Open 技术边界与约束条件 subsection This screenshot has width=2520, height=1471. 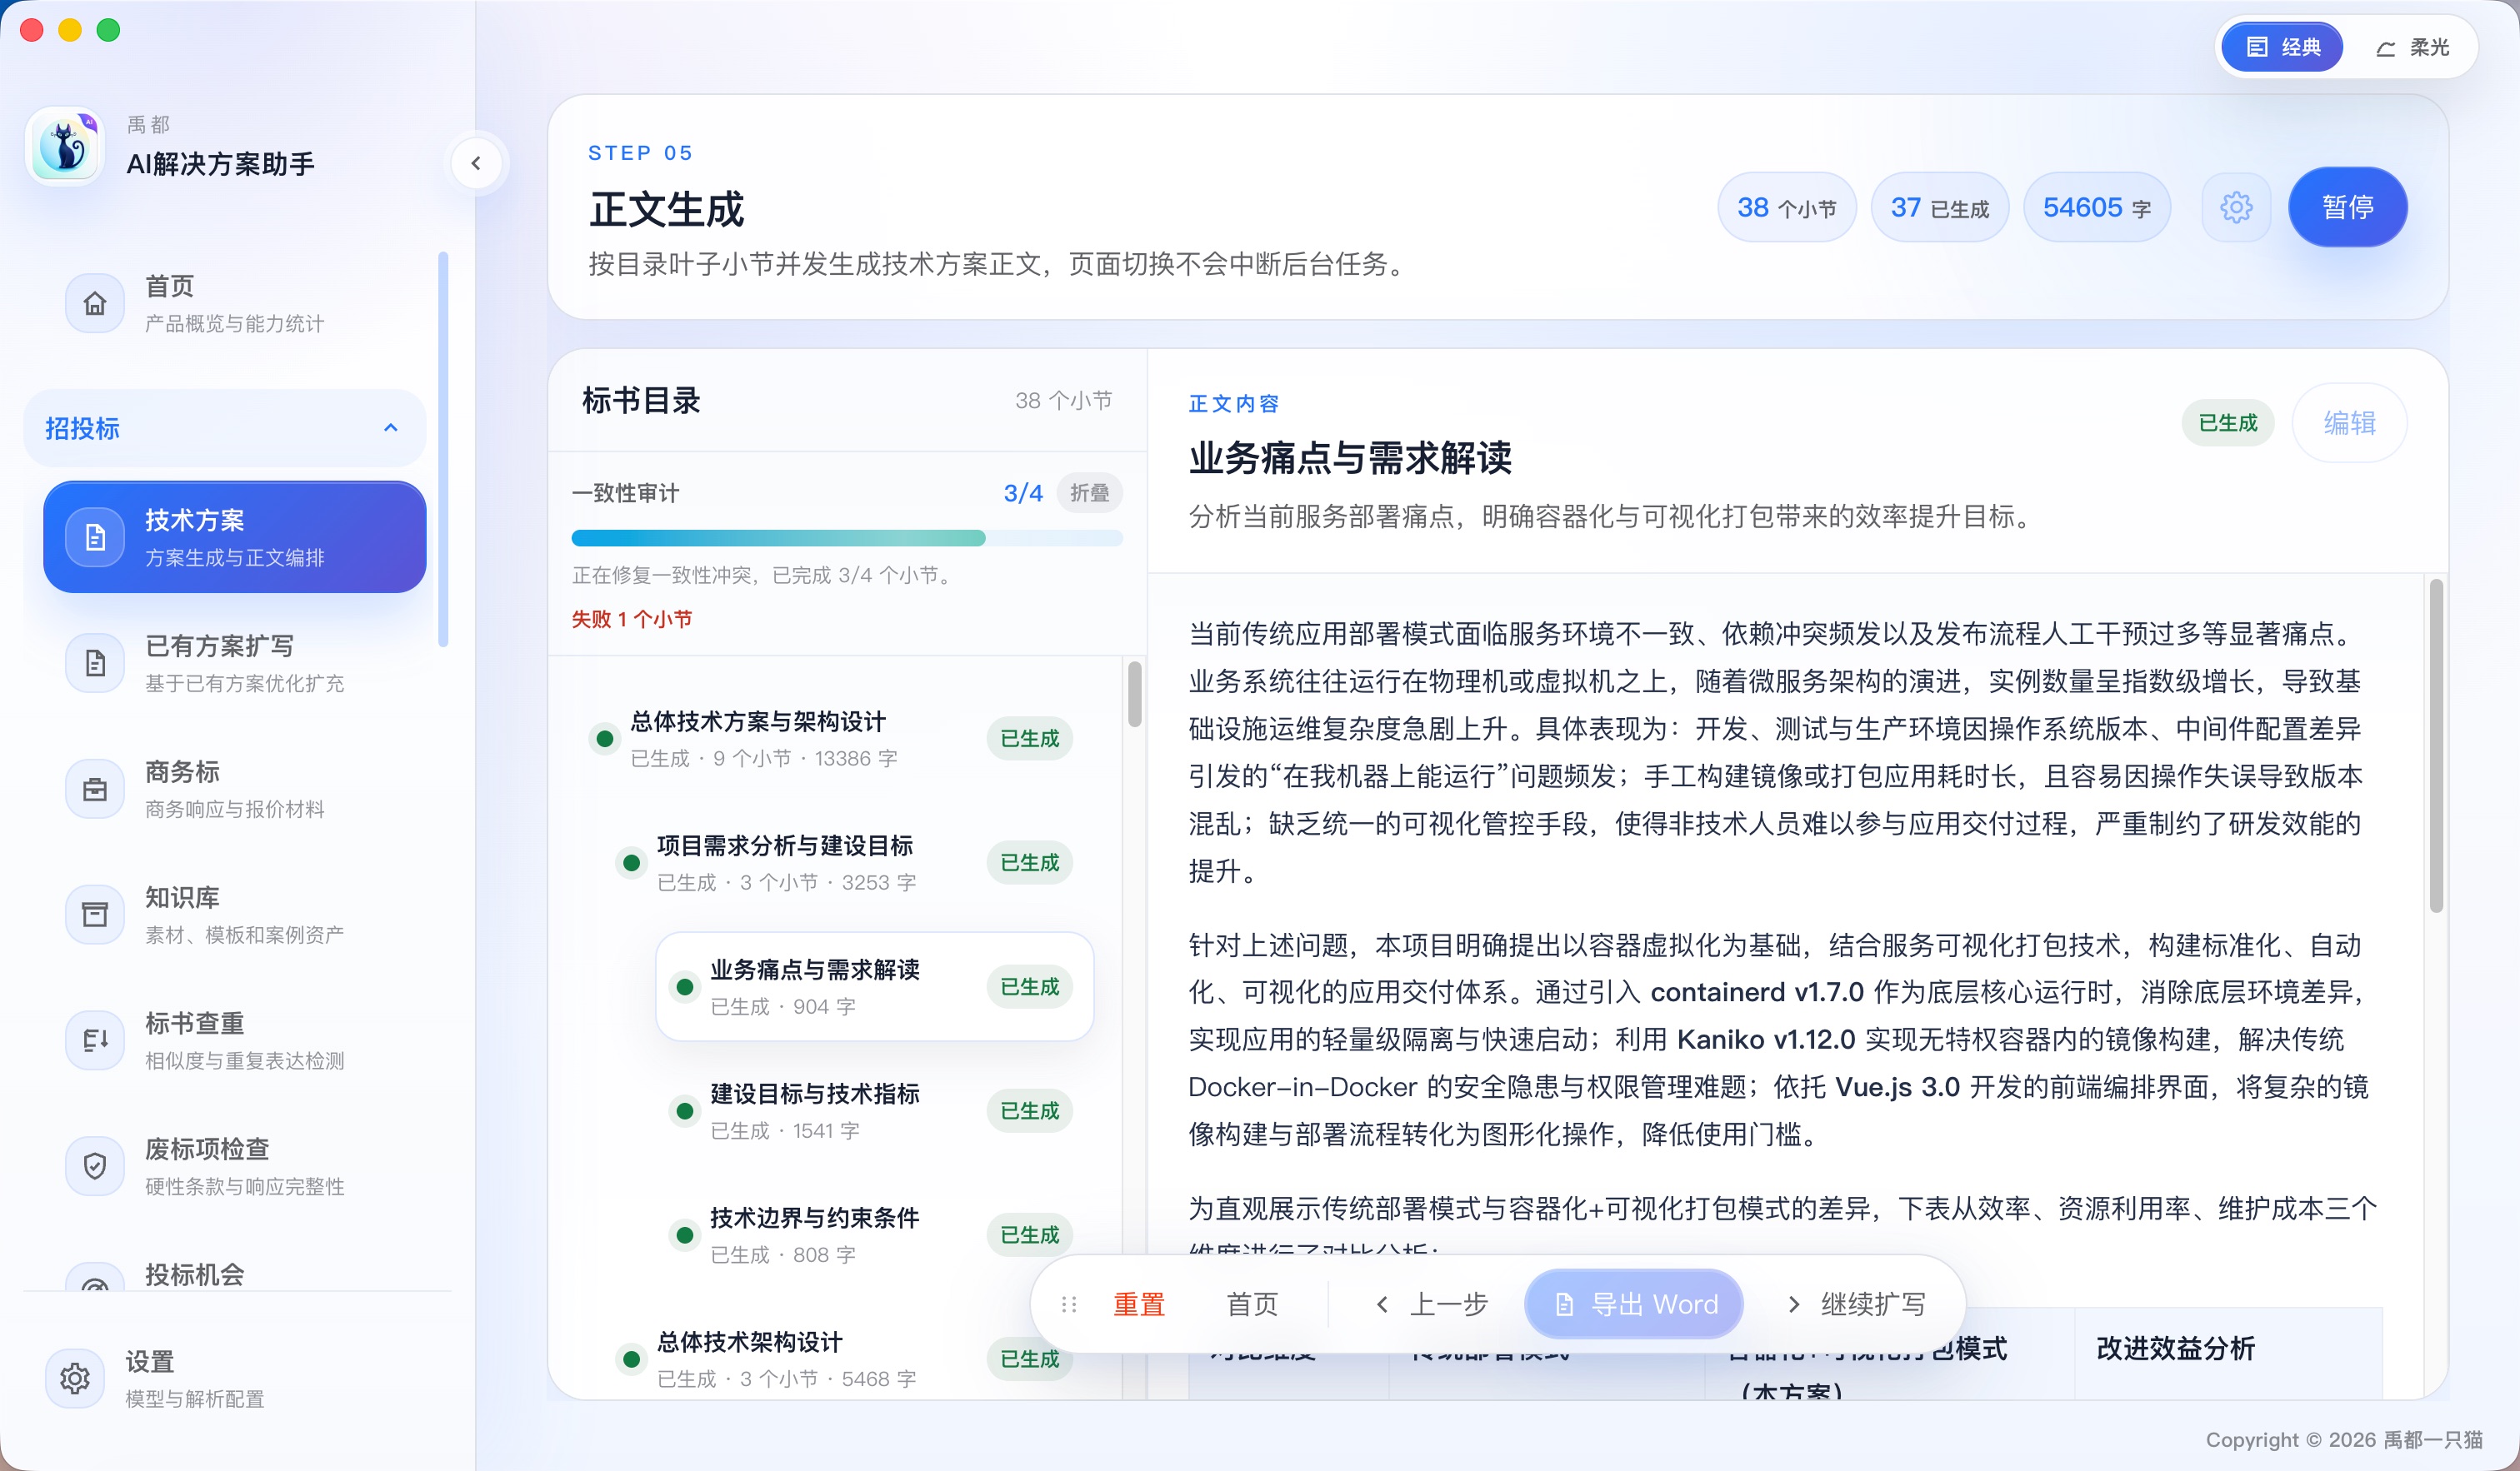pos(874,1234)
